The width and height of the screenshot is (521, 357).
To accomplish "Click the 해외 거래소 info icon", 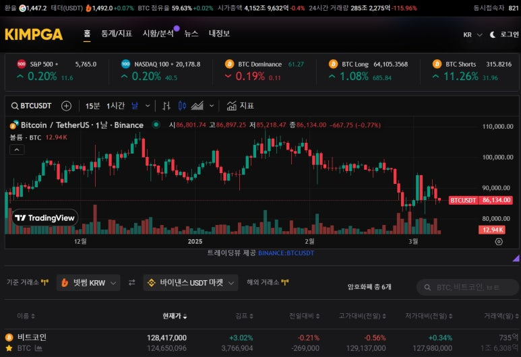I will coord(284,282).
